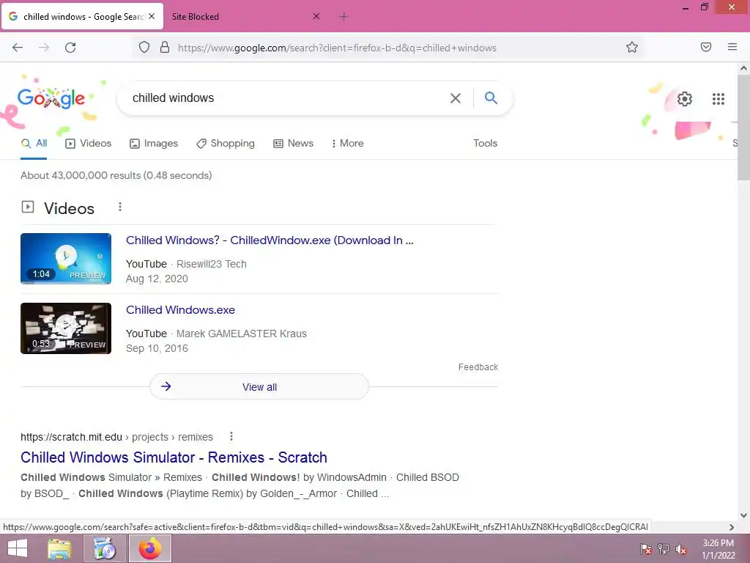The width and height of the screenshot is (750, 563).
Task: Open three-dot menu beside scratch.mit.edu result
Action: pyautogui.click(x=231, y=437)
